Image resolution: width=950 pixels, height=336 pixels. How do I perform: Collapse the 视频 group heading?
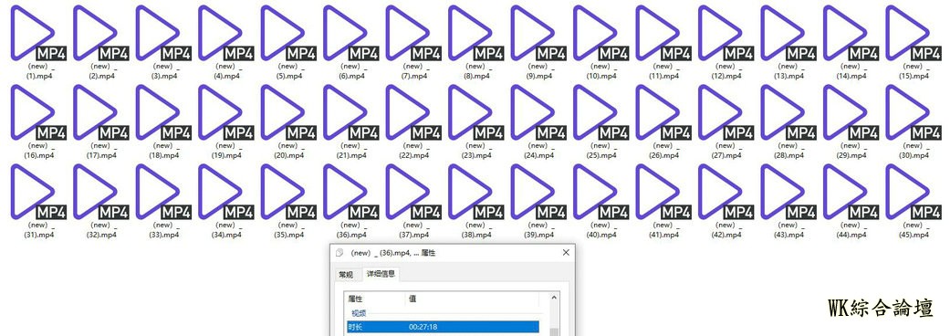coord(359,313)
